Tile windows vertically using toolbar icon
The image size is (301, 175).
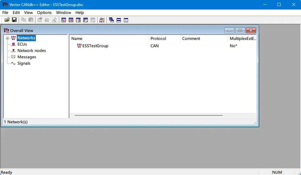(126, 20)
